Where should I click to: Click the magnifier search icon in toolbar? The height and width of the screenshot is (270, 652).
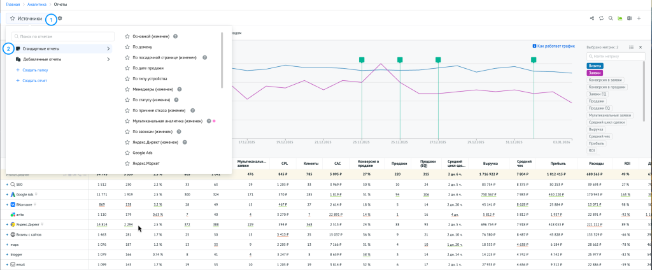click(x=611, y=18)
